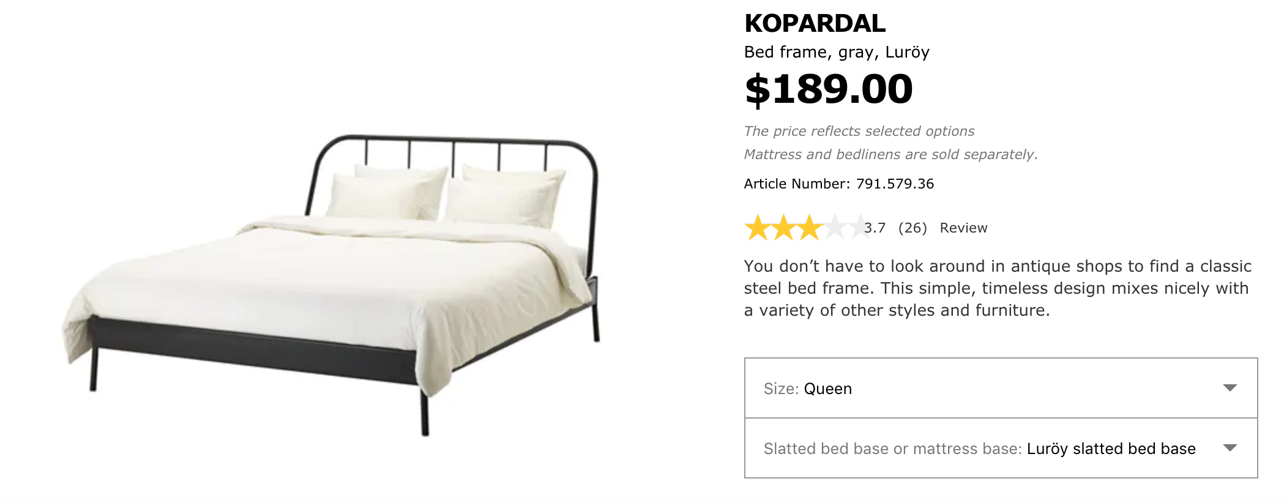Click the second yellow rating star
The width and height of the screenshot is (1284, 503).
784,228
